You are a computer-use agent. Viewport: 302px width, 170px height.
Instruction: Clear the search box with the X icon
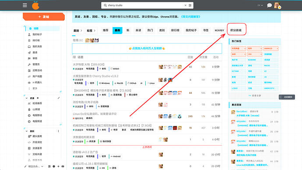point(186,5)
